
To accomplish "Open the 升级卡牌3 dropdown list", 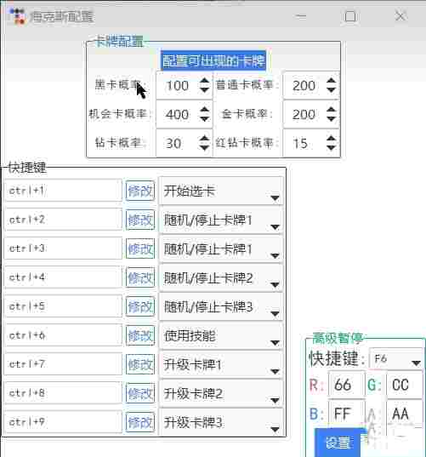I will tap(221, 422).
